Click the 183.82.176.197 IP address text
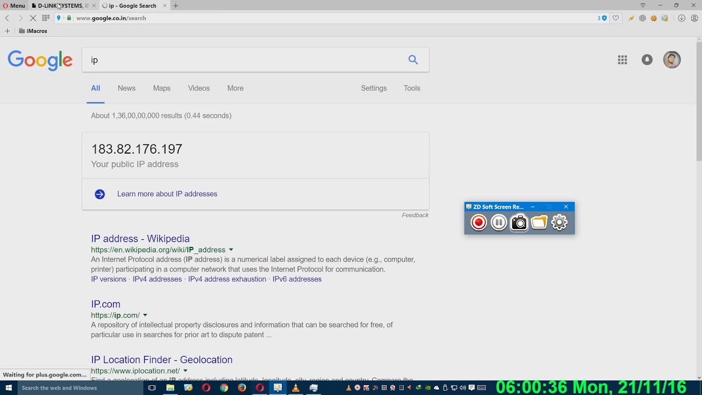The image size is (702, 395). (x=137, y=149)
